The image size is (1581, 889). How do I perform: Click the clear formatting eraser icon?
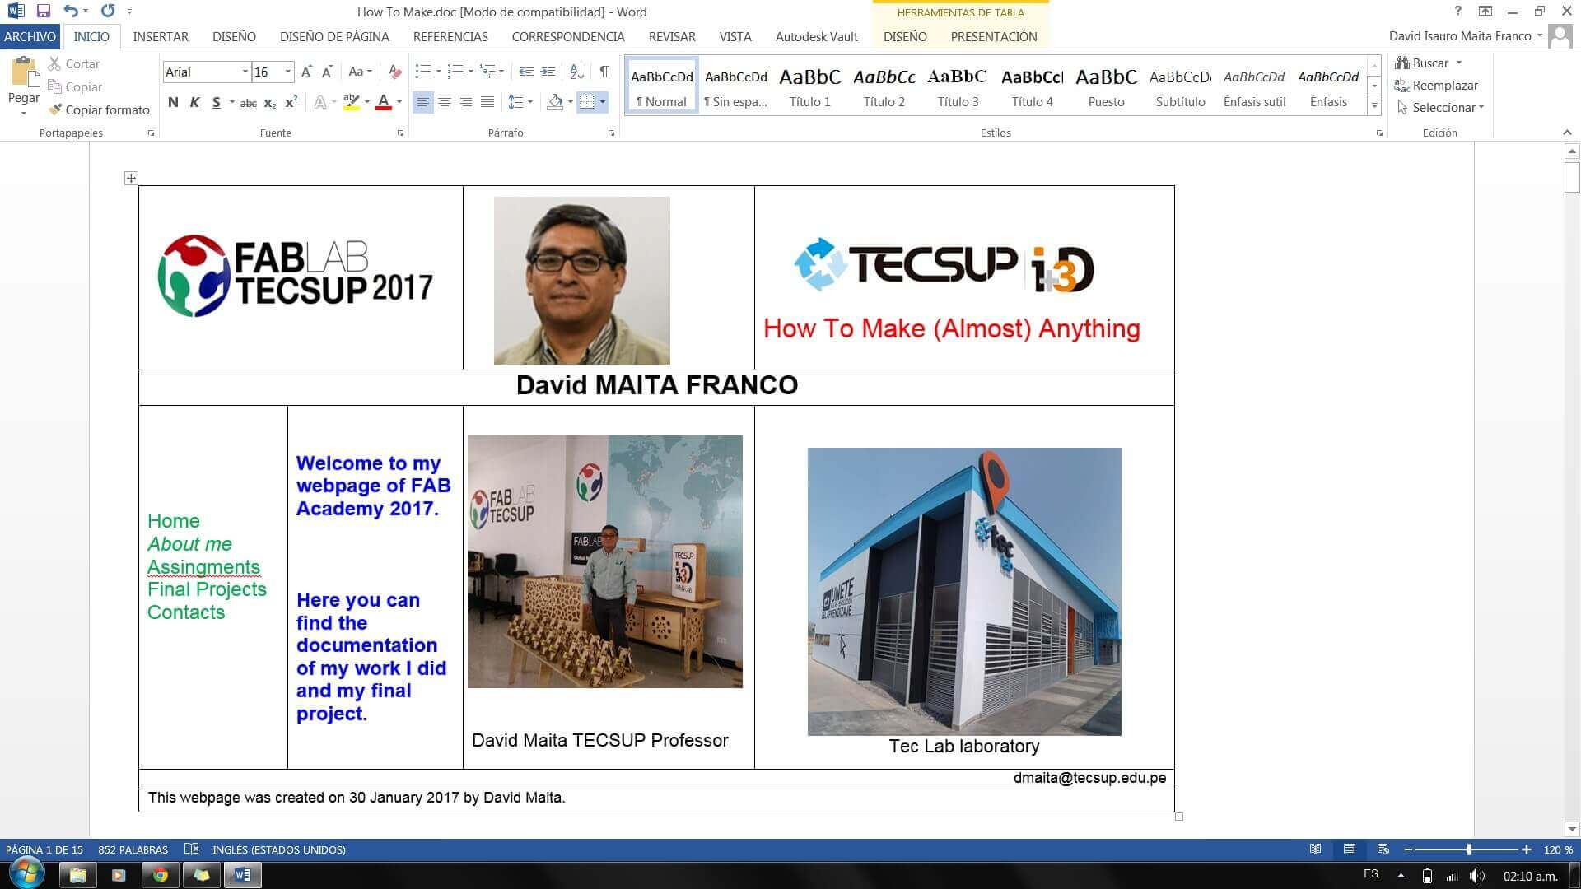pos(395,72)
